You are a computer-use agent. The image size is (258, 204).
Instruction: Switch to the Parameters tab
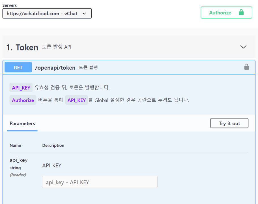22,124
